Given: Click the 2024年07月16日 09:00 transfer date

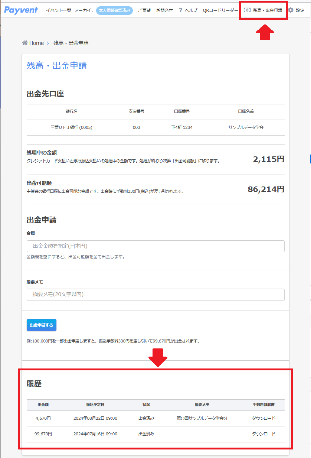Looking at the screenshot, I should pyautogui.click(x=95, y=434).
